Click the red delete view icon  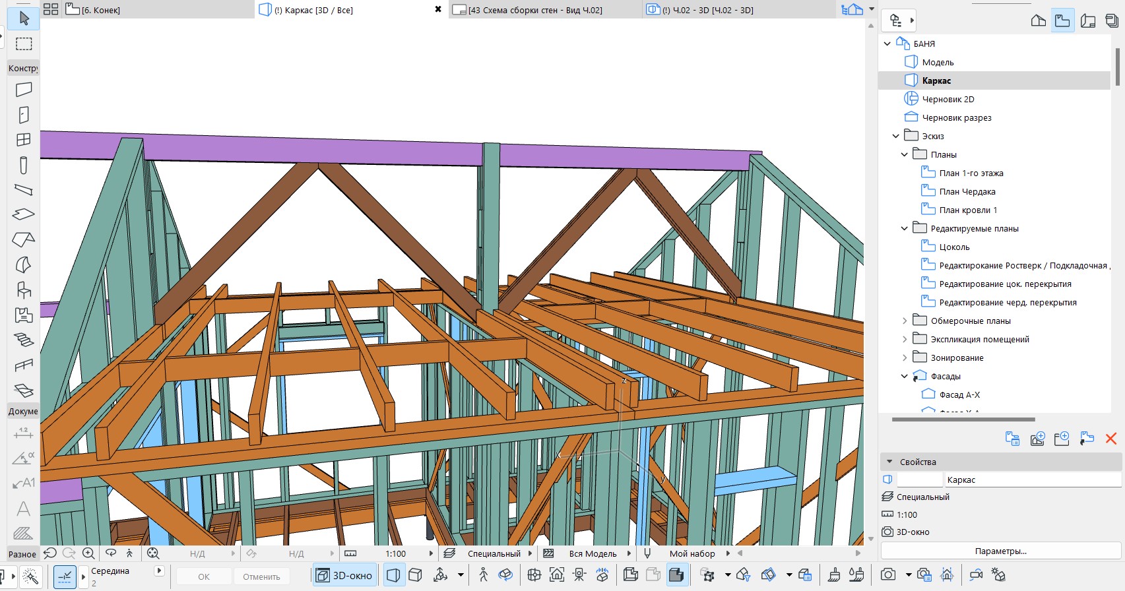coord(1111,439)
